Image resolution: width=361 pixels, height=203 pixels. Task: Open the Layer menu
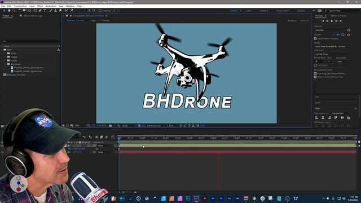tap(32, 6)
